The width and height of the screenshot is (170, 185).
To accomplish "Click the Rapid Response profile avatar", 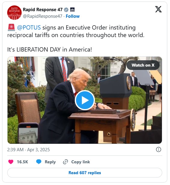I will [x=14, y=13].
